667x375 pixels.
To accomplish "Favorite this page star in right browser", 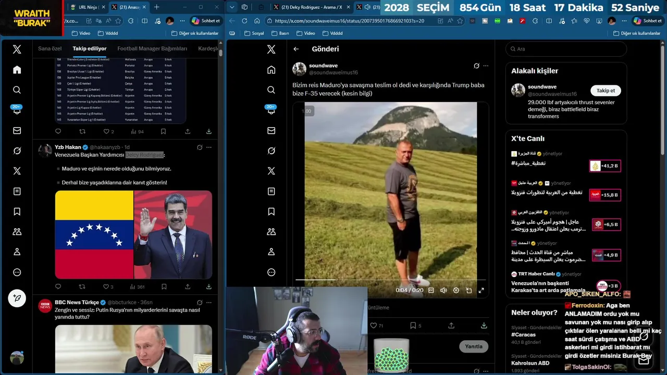I will click(460, 21).
